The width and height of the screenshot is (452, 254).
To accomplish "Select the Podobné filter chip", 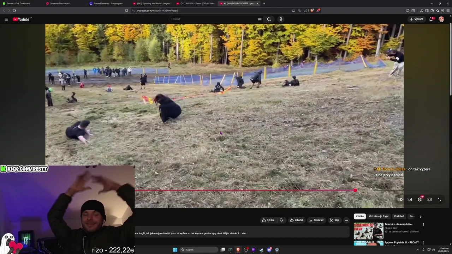I will (399, 216).
